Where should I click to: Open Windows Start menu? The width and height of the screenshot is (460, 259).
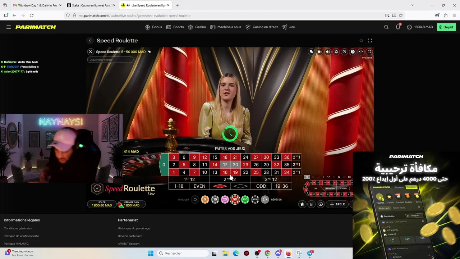point(151,253)
